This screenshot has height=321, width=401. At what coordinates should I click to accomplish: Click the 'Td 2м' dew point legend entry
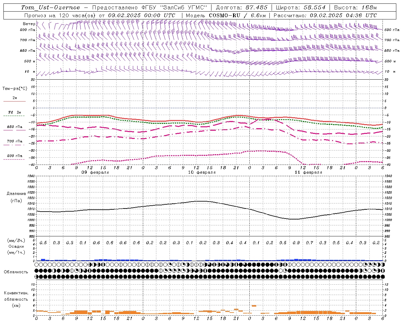(15, 112)
